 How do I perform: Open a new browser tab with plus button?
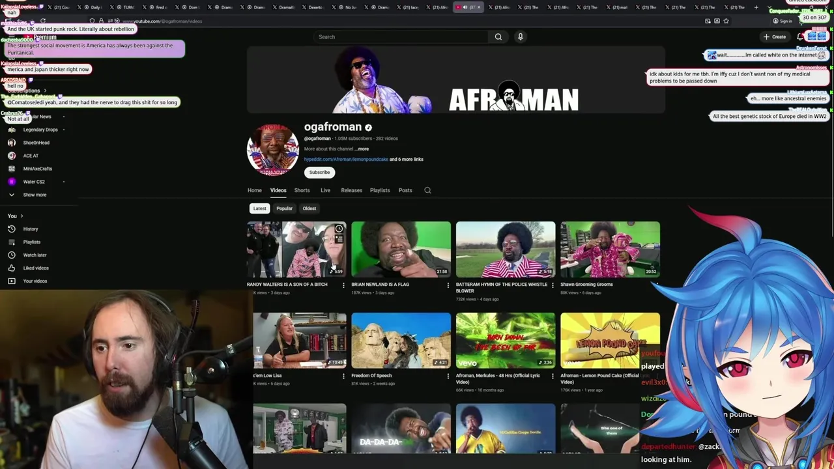(x=756, y=7)
